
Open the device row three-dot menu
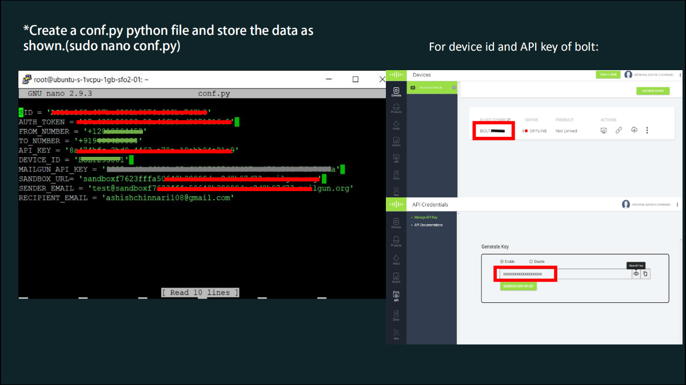coord(647,131)
